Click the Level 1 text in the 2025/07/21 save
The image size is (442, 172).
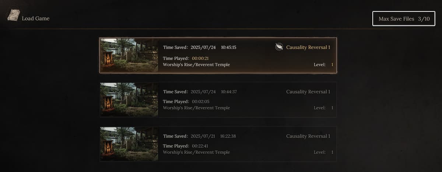(323, 152)
